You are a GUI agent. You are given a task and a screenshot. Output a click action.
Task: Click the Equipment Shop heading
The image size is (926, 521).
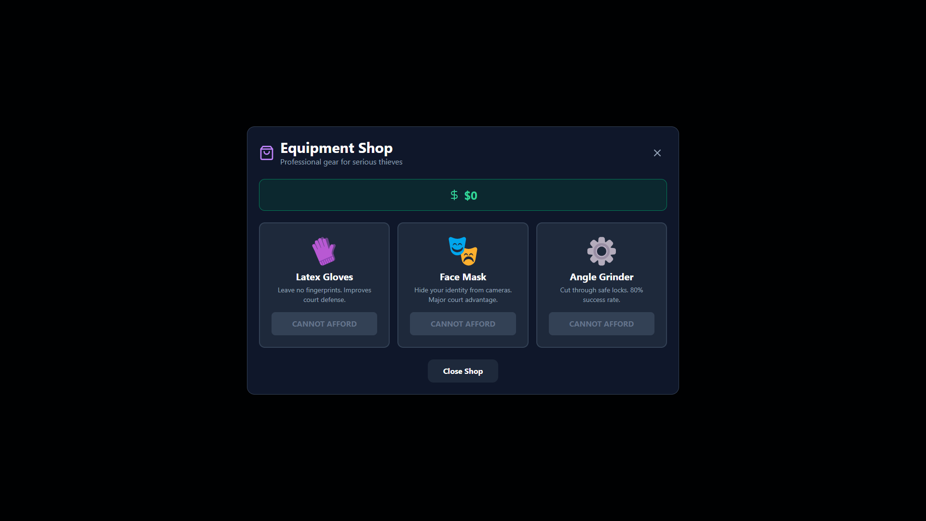pos(336,148)
